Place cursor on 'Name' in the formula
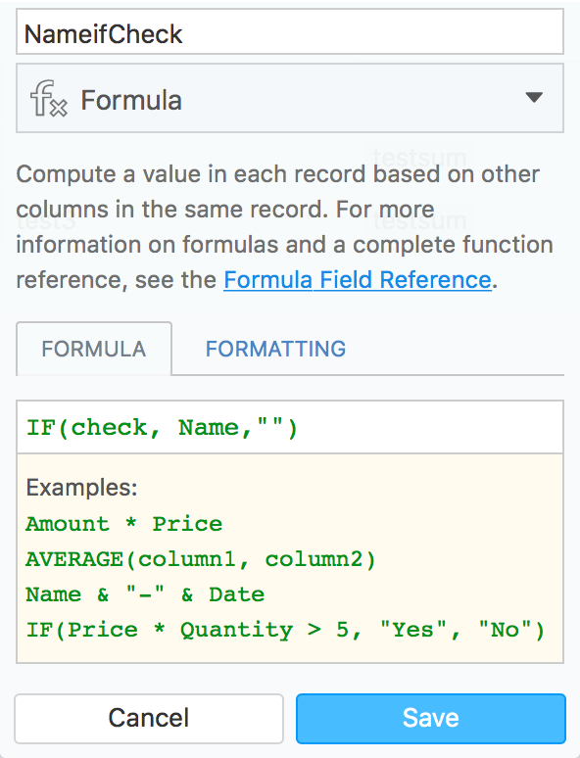580x758 pixels. (x=210, y=428)
